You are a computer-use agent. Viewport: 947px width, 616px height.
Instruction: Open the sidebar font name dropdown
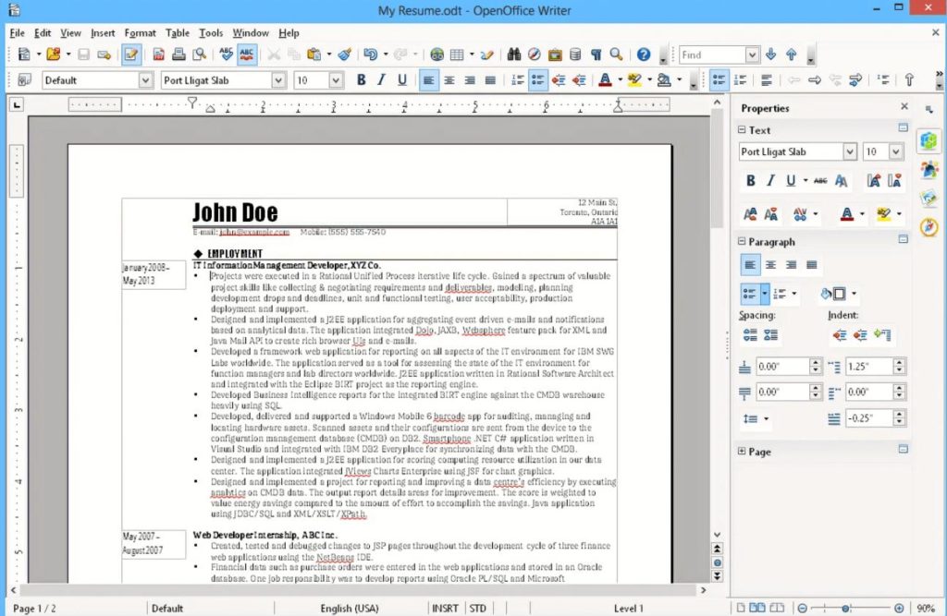click(x=849, y=152)
